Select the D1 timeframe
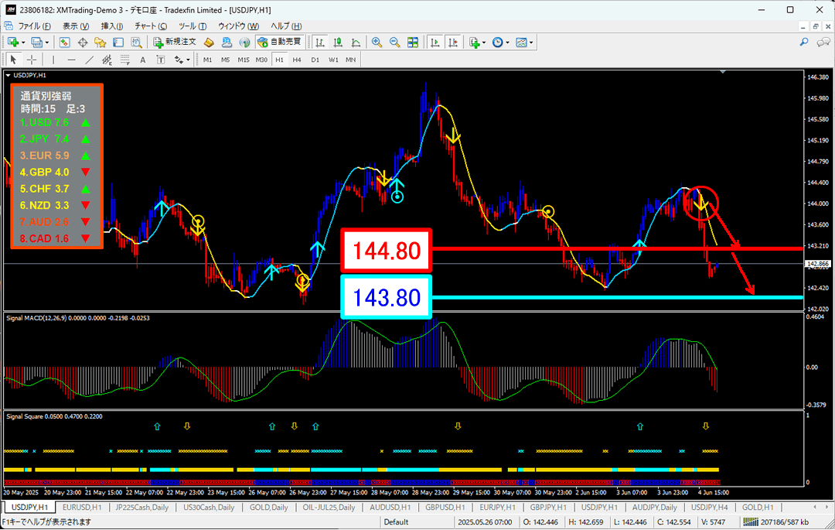Screen dimensions: 835x530 pos(315,60)
